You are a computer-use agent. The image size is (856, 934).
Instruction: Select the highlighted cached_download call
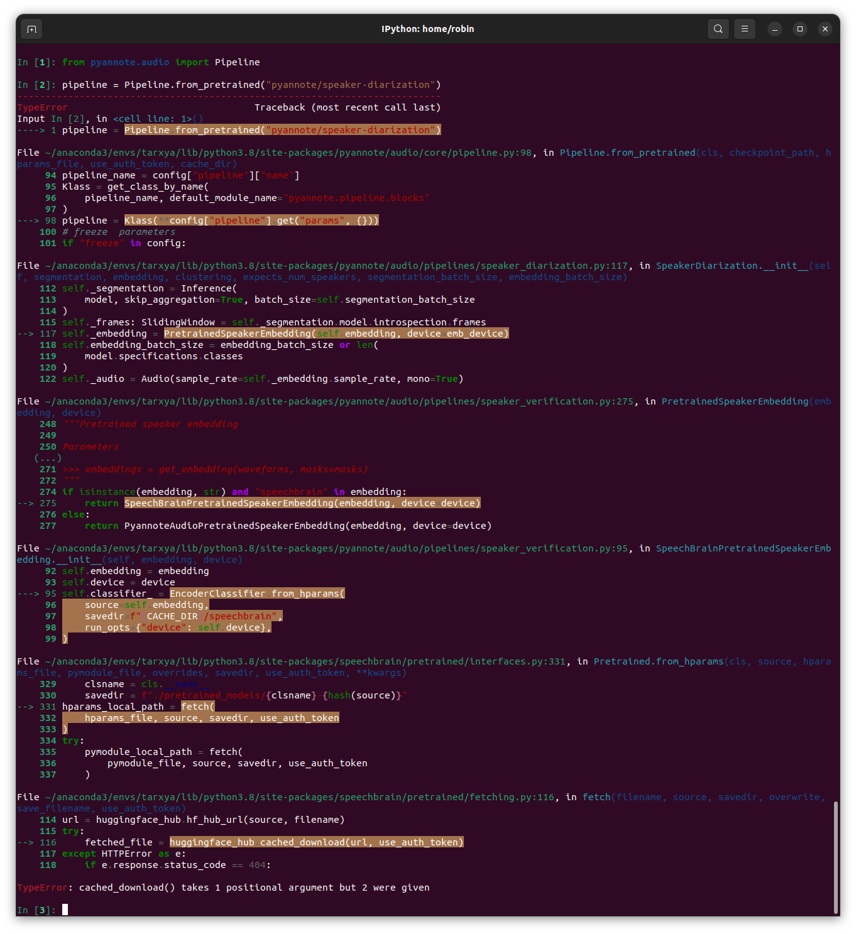coord(317,842)
